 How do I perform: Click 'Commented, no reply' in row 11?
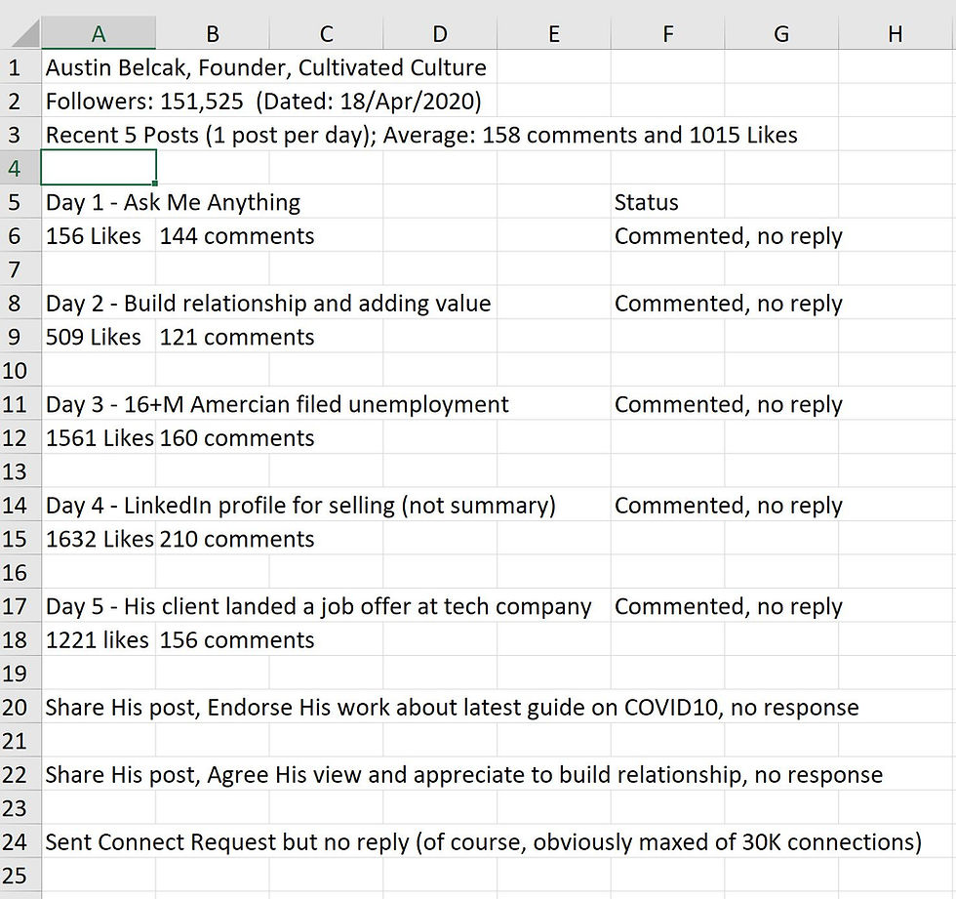click(728, 404)
